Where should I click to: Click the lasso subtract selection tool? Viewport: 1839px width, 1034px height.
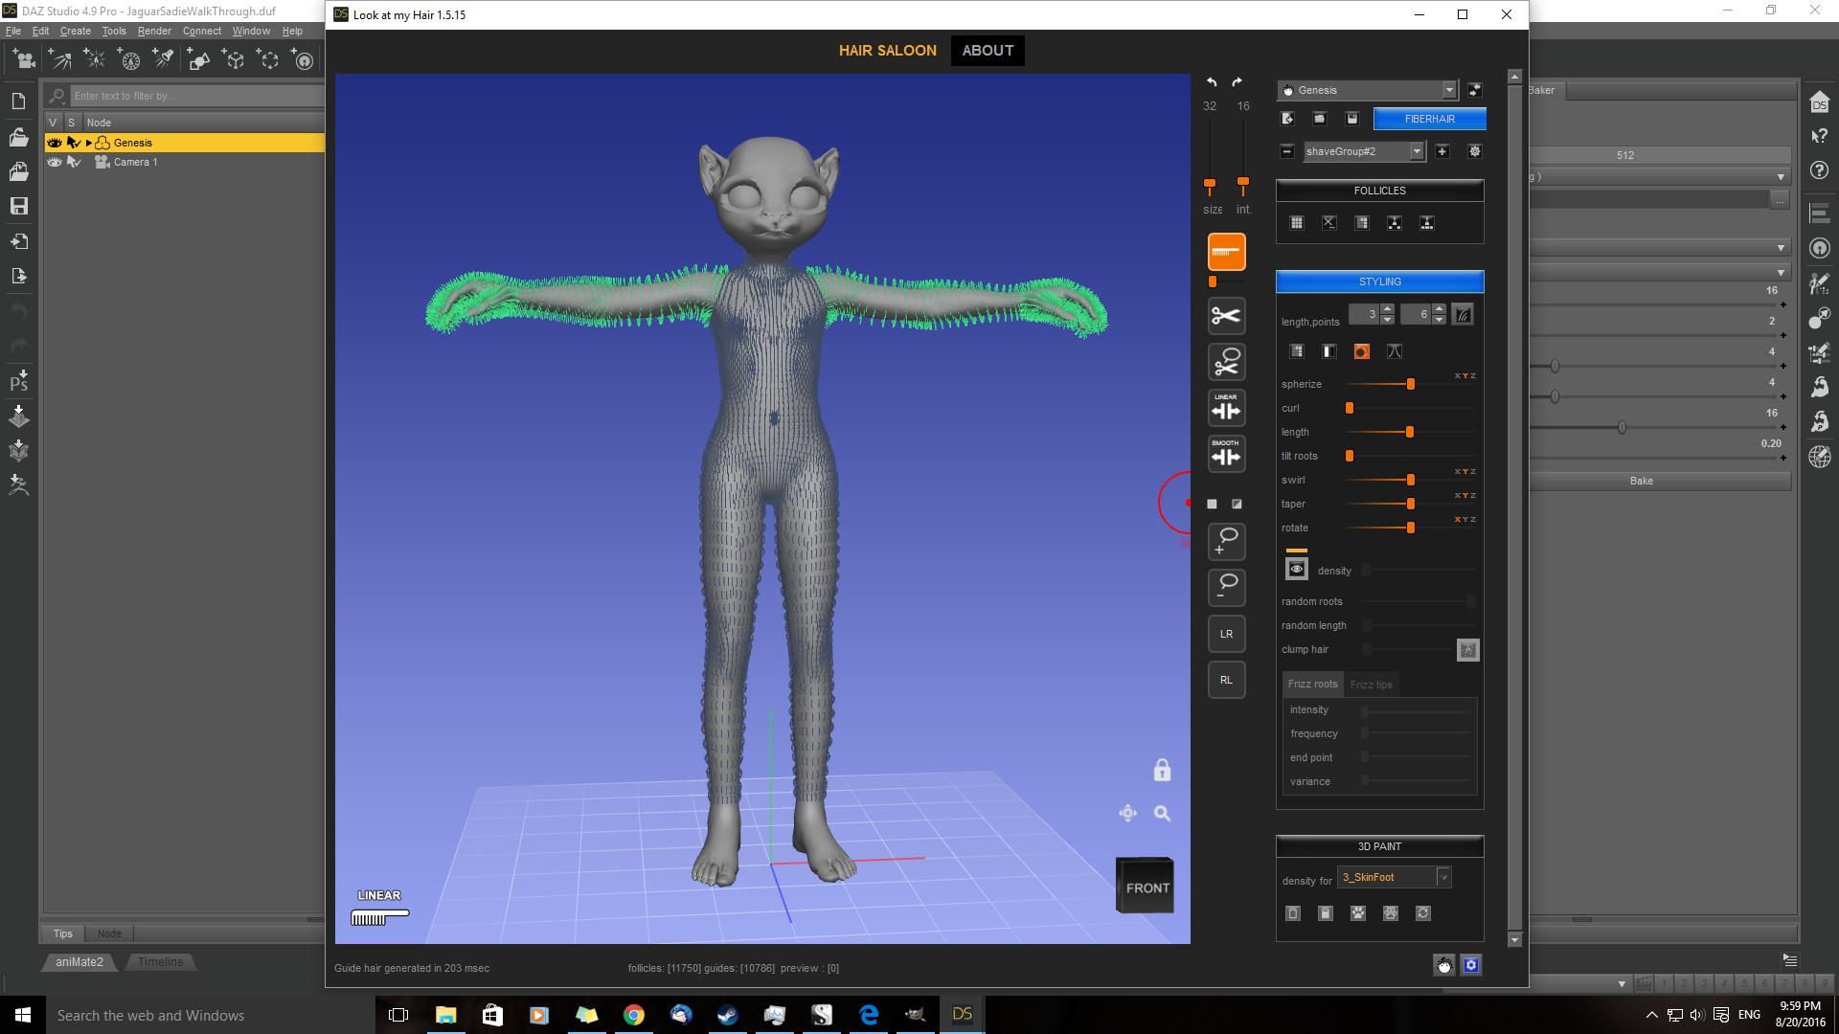click(1226, 587)
